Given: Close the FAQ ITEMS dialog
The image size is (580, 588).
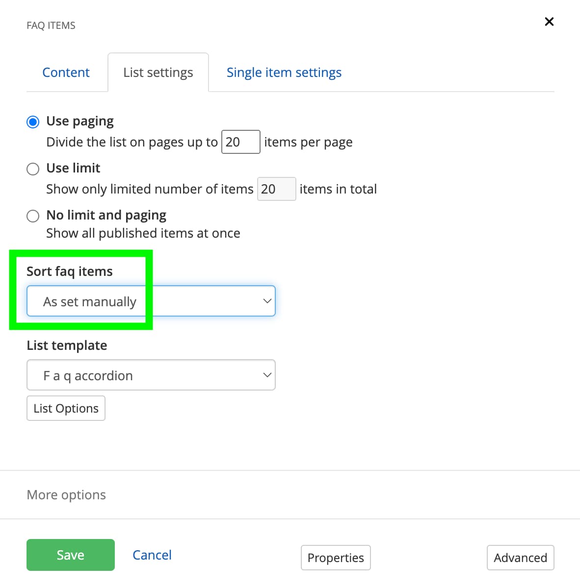Looking at the screenshot, I should (549, 22).
